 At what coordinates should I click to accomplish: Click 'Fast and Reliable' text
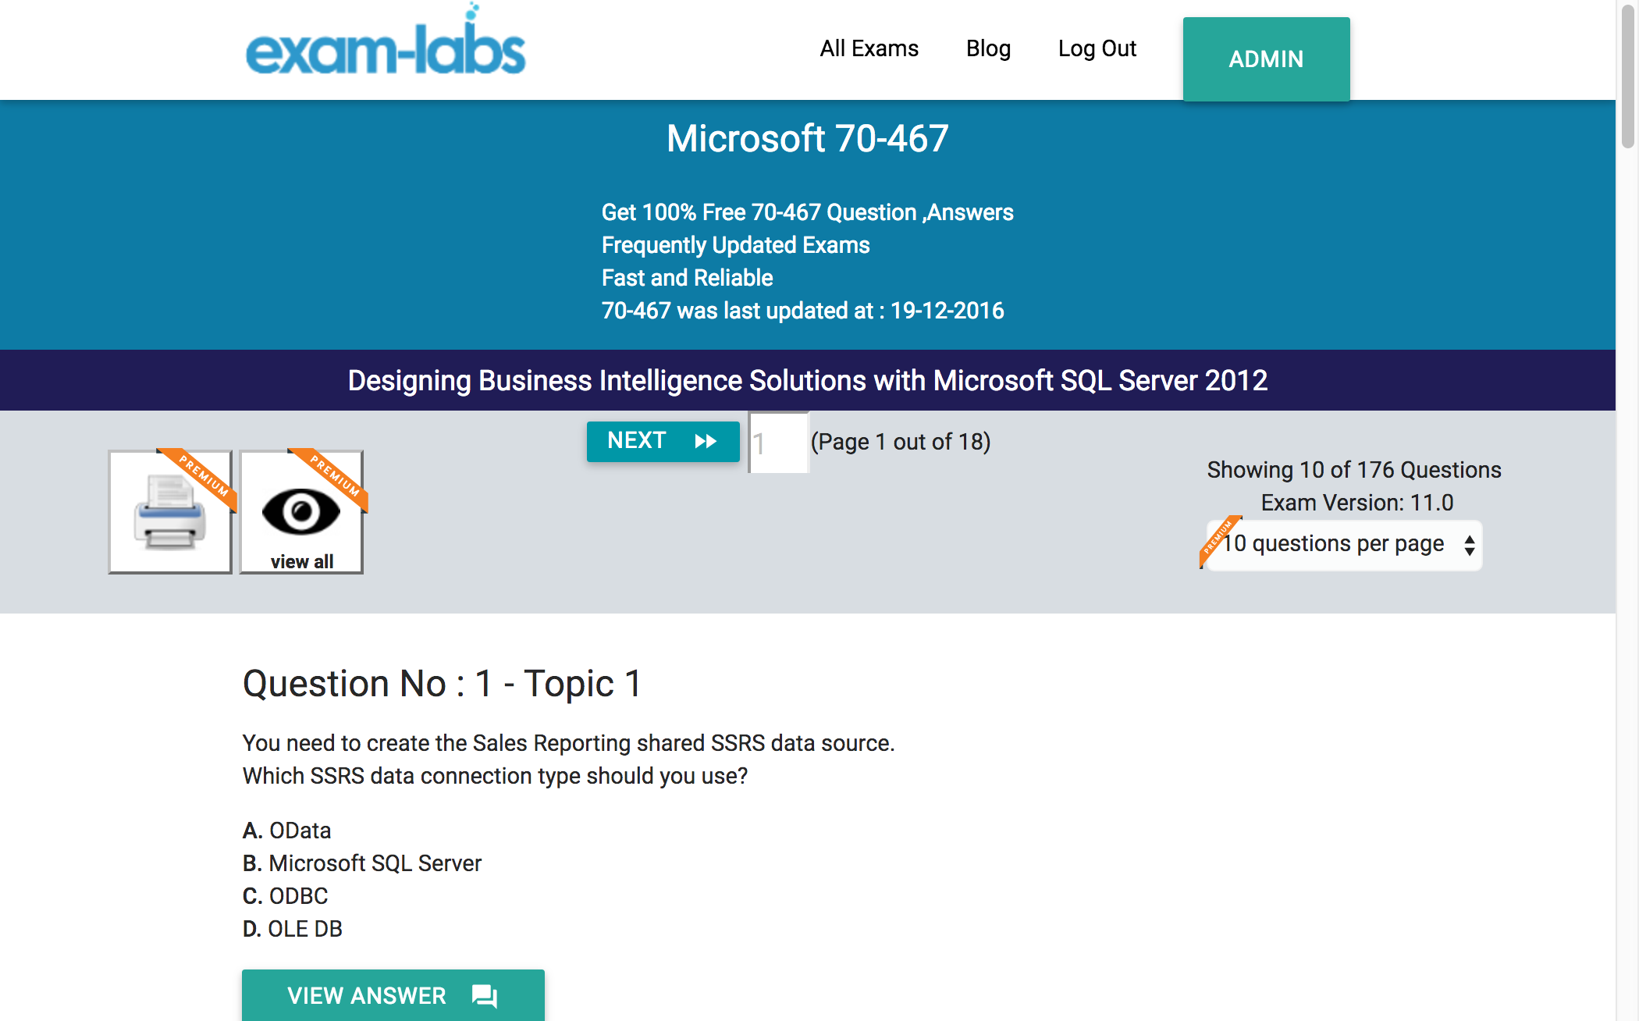687,278
